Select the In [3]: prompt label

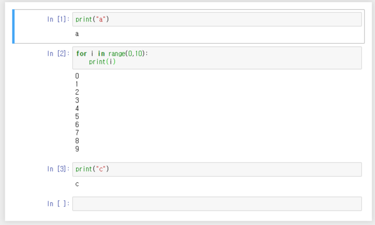point(58,169)
